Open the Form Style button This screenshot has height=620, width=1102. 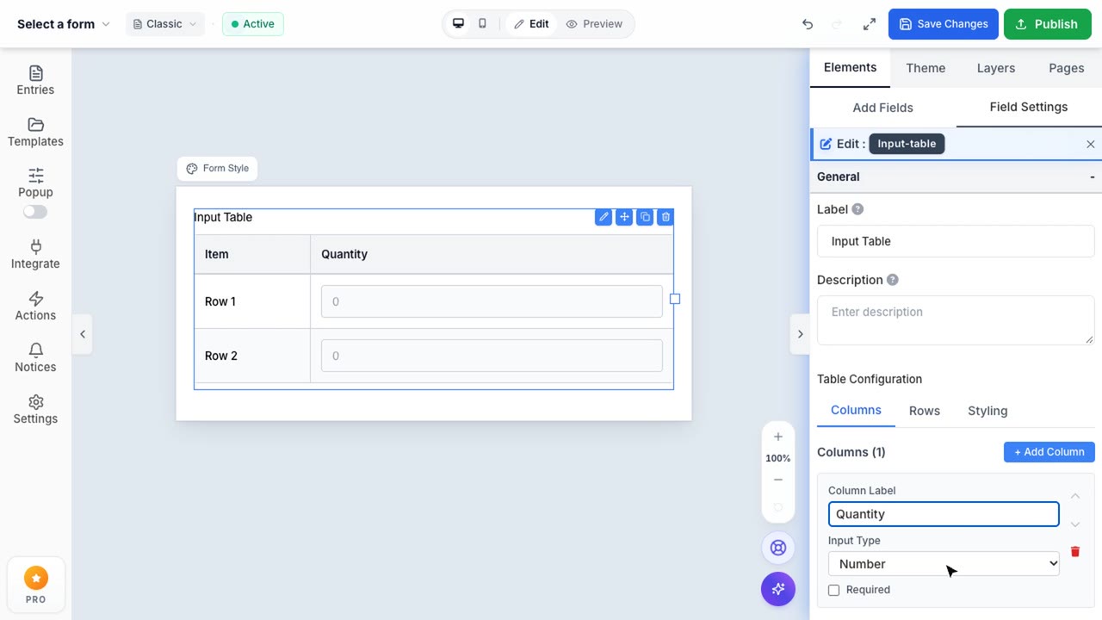click(217, 169)
